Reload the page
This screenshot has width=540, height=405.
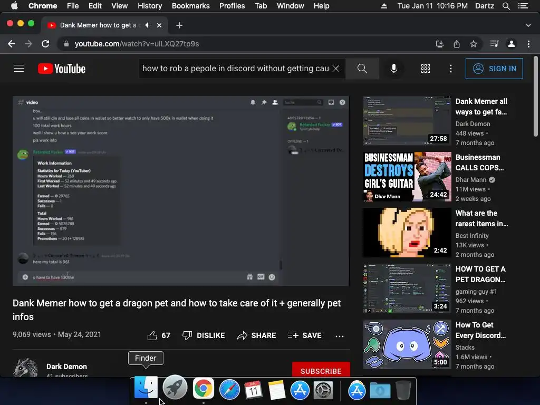[45, 44]
